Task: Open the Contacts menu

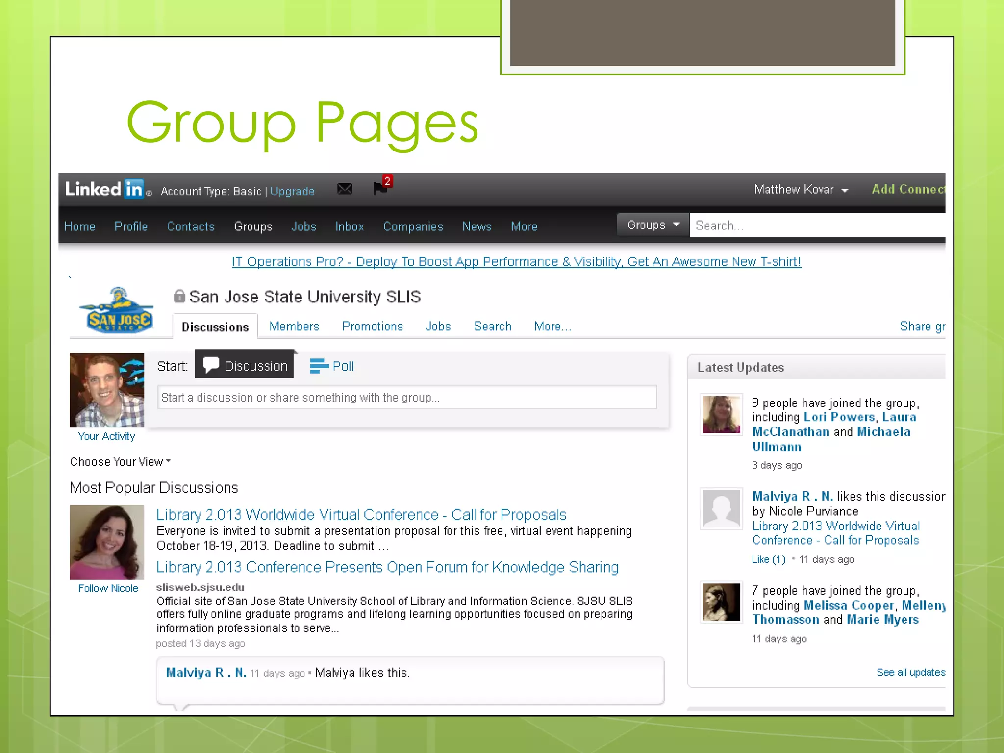Action: click(x=191, y=226)
